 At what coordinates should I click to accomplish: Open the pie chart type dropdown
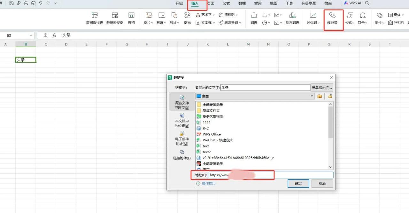[x=266, y=23]
